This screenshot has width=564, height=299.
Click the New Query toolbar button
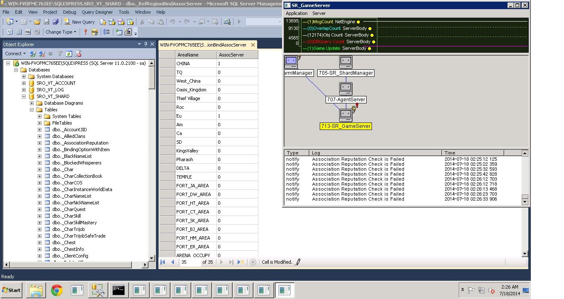tap(79, 22)
